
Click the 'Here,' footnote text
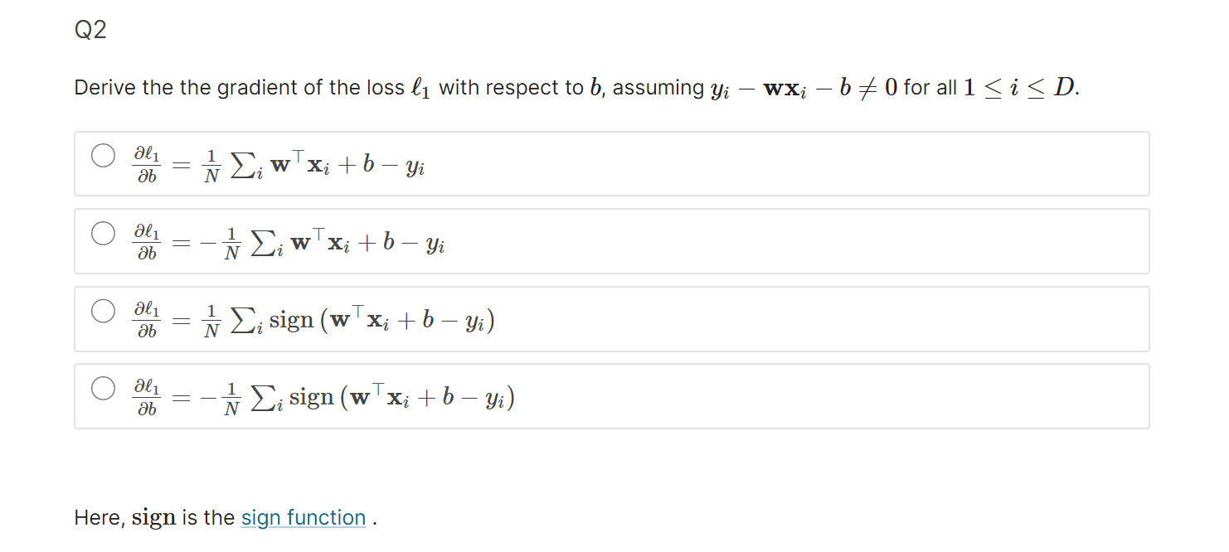(x=100, y=518)
